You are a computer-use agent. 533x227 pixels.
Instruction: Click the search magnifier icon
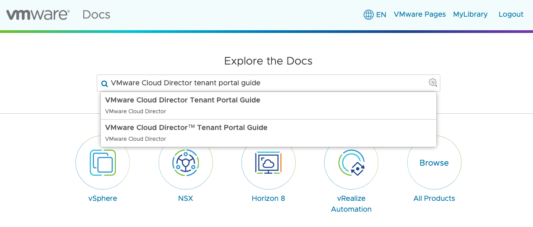[105, 83]
